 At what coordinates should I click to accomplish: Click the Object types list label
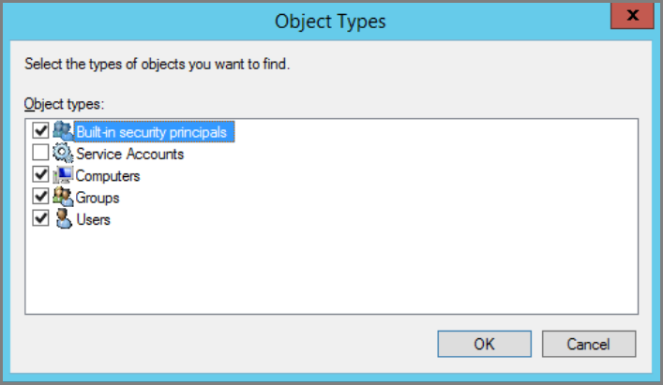[x=64, y=104]
